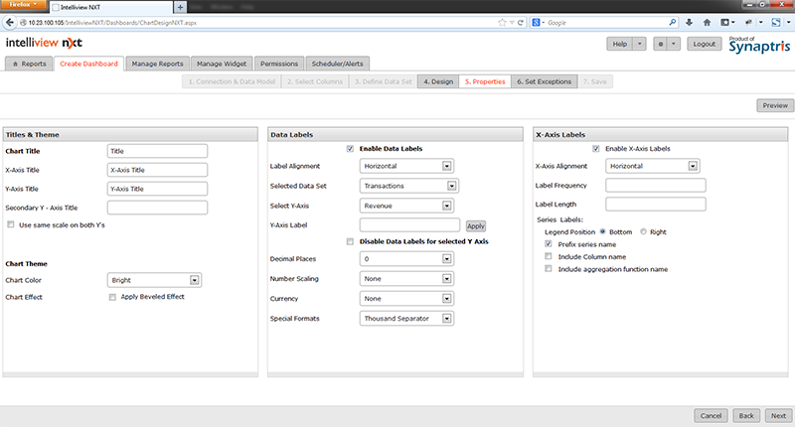795x427 pixels.
Task: Click the Chart Title input field
Action: pyautogui.click(x=156, y=151)
